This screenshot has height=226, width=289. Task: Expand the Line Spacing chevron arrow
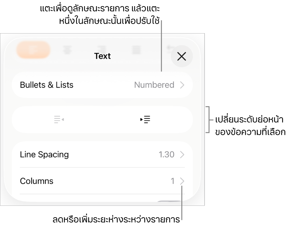click(182, 154)
